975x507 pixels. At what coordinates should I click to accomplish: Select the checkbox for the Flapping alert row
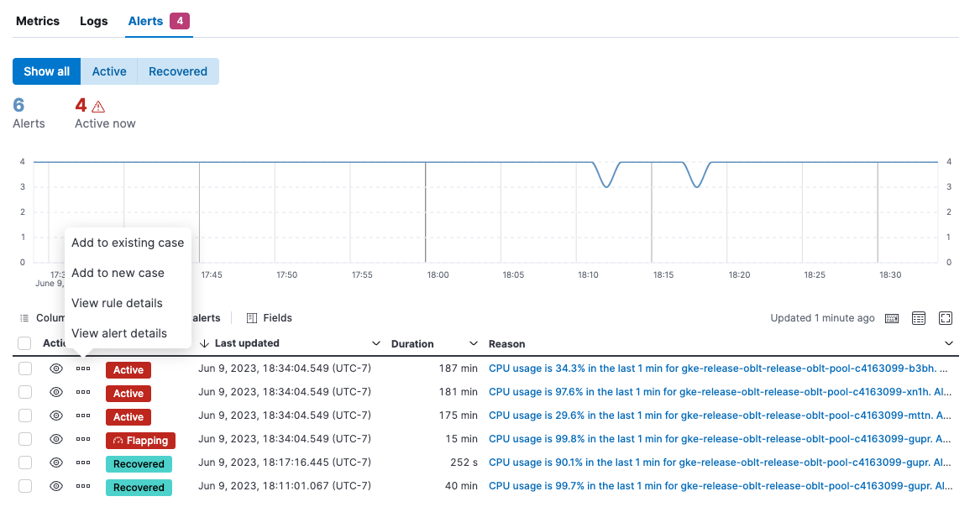pos(24,439)
